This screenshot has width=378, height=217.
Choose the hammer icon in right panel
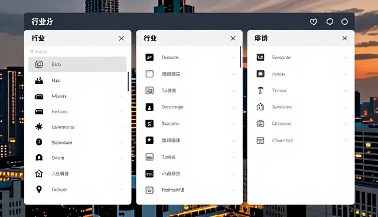(260, 90)
